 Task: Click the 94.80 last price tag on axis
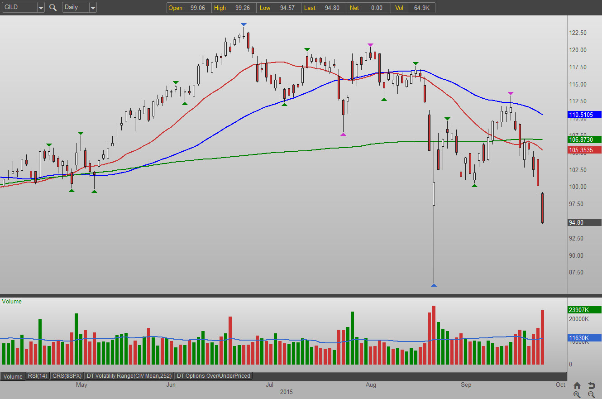point(585,222)
